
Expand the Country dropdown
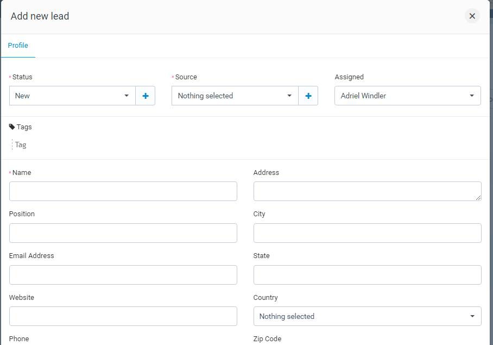[x=367, y=316]
